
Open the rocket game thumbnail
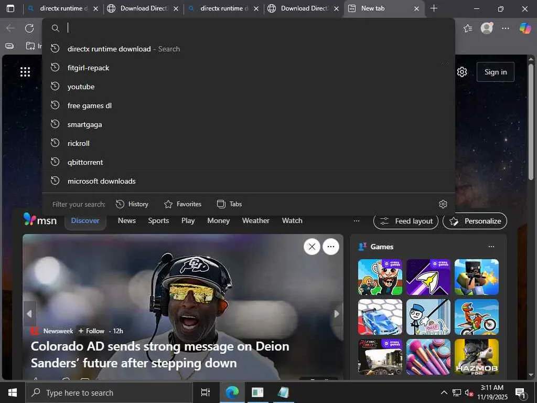428,277
